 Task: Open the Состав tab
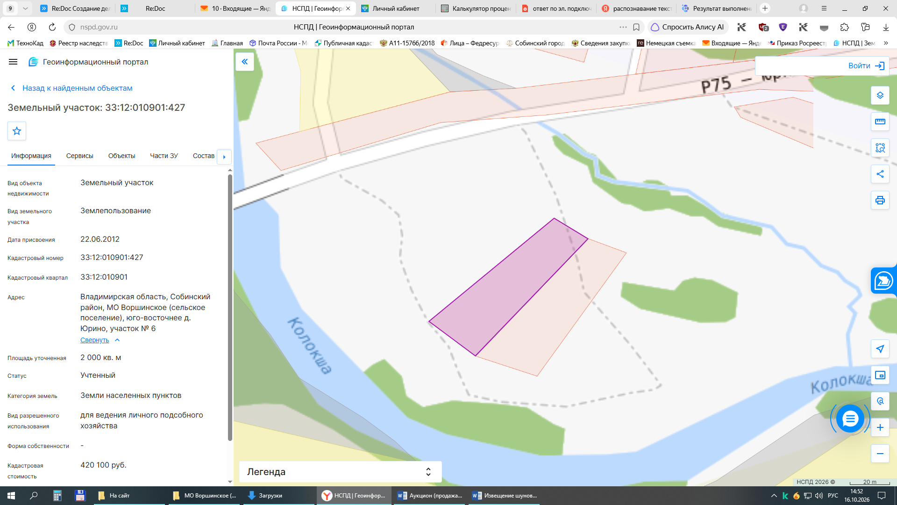coord(204,156)
